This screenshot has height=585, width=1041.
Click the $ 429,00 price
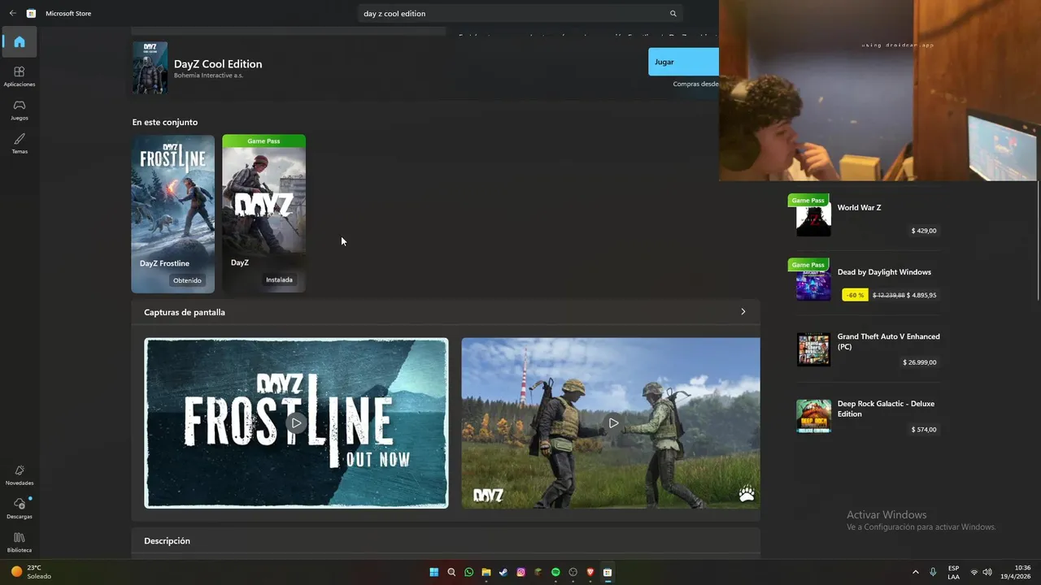pos(924,231)
